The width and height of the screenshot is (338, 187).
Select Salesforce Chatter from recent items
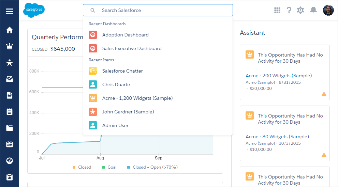pyautogui.click(x=158, y=71)
